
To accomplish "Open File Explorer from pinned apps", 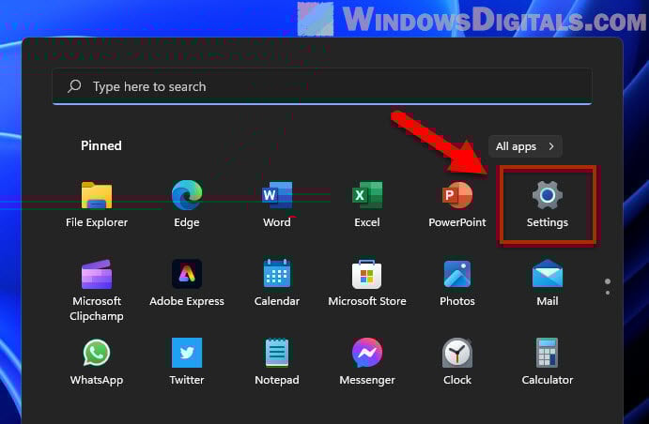I will tap(97, 204).
